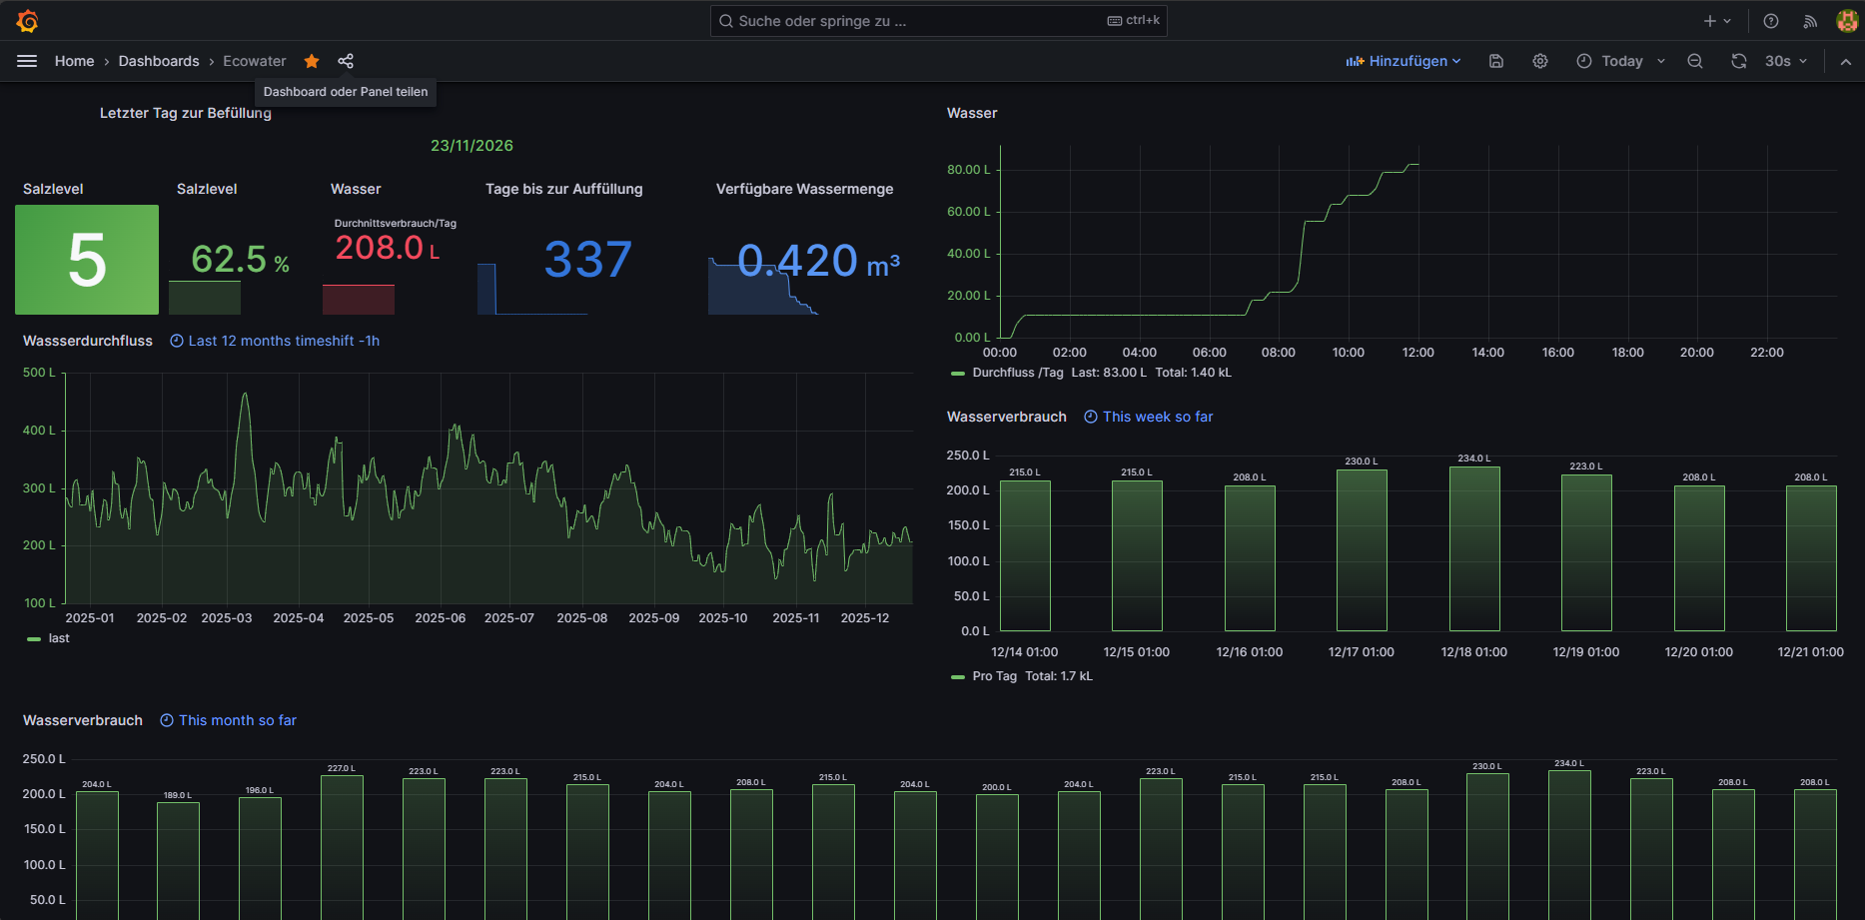Image resolution: width=1865 pixels, height=920 pixels.
Task: Expand the 30s refresh interval dropdown
Action: coord(1786,61)
